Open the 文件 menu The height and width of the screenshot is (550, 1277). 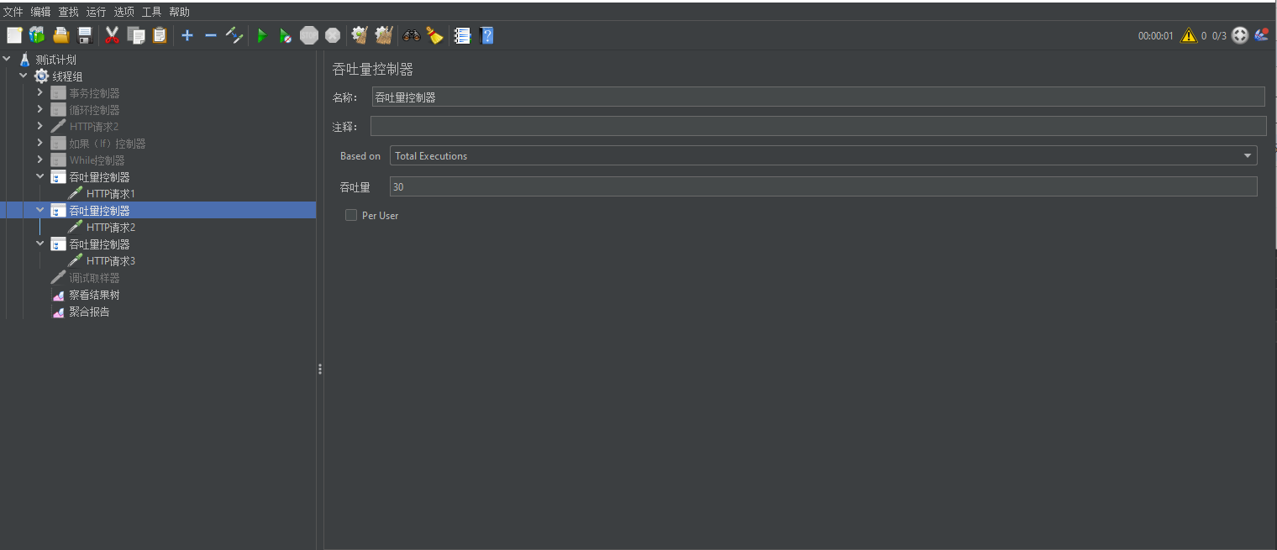(13, 12)
